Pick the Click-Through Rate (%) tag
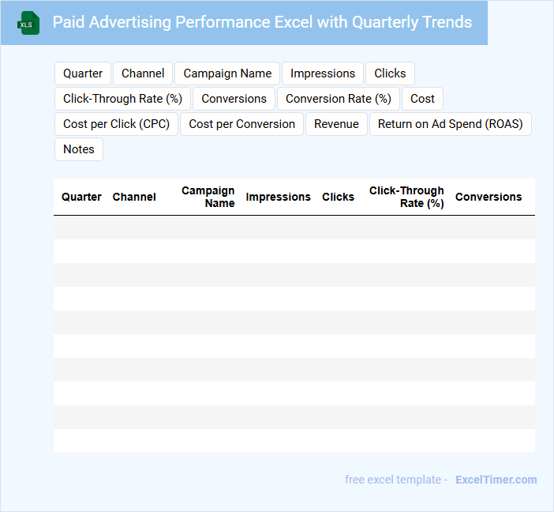Viewport: 554px width, 512px height. (x=122, y=99)
